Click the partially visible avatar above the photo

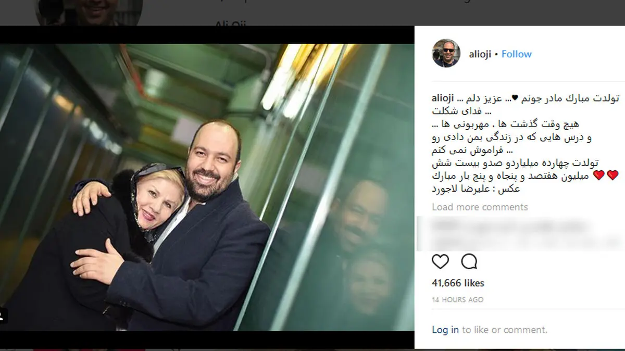point(89,12)
